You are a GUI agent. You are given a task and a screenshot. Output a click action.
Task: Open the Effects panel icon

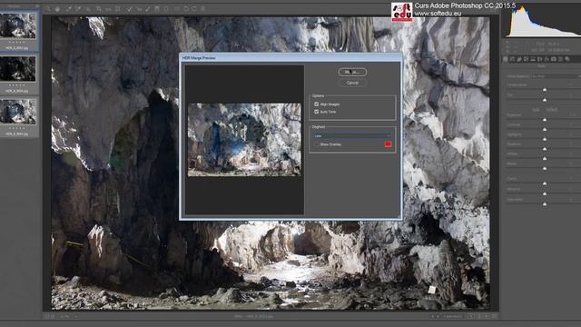[547, 59]
